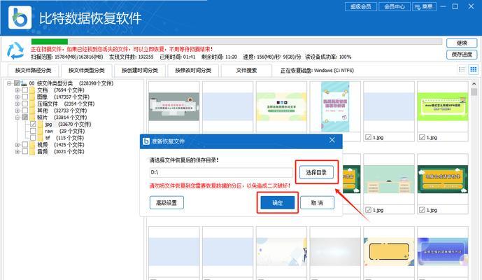Expand the 图像 tree node

[17, 97]
